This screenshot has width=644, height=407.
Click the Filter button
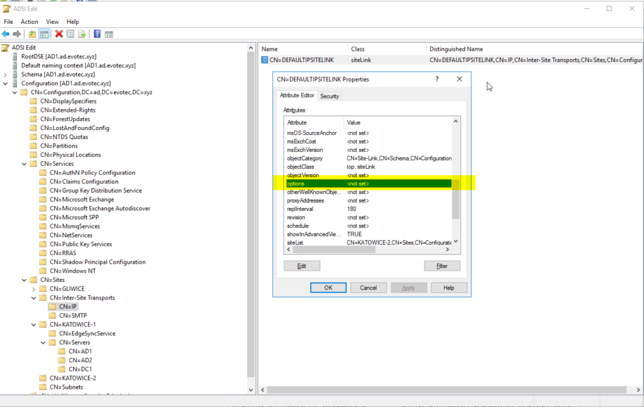click(442, 265)
